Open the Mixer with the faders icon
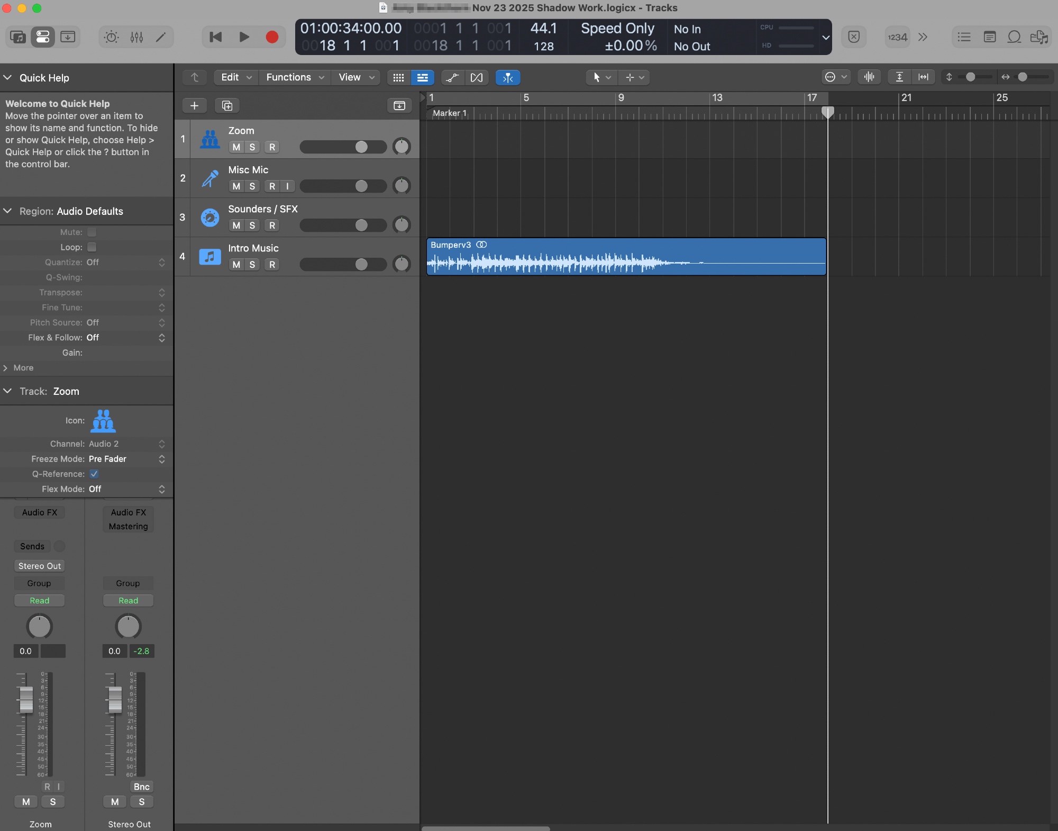 136,37
